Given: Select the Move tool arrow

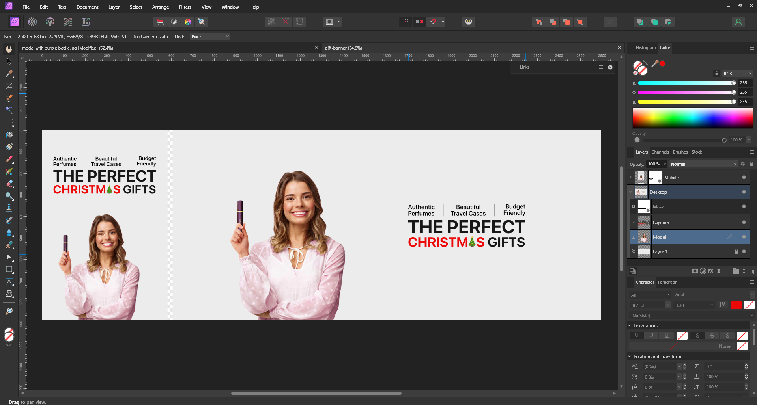Looking at the screenshot, I should pyautogui.click(x=9, y=61).
